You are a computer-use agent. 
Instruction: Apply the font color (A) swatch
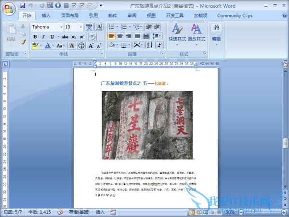tap(48, 45)
